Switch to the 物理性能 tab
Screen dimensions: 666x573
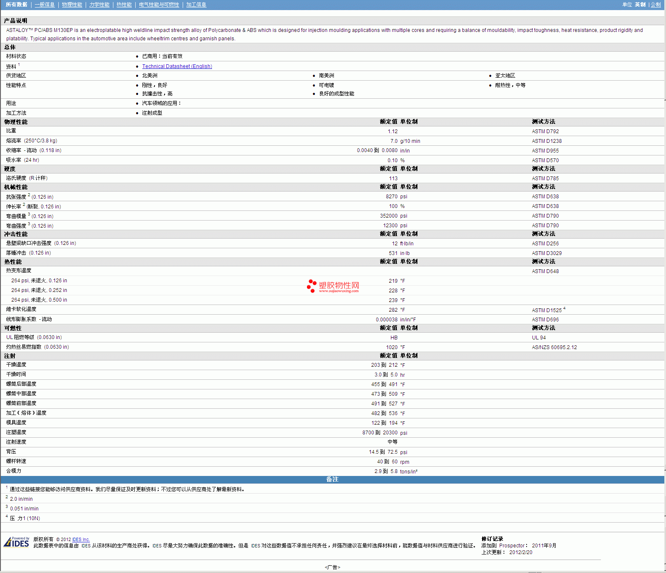pyautogui.click(x=72, y=5)
